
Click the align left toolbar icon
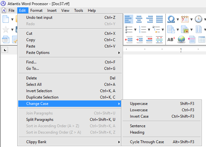tap(129, 19)
